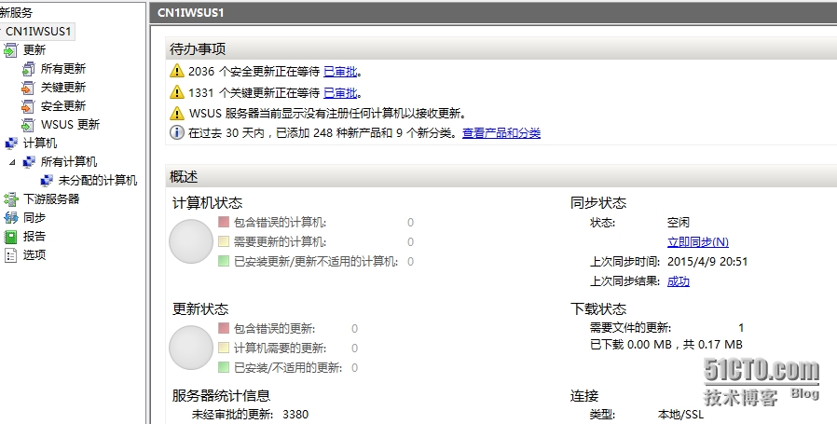Click green swatch for 已安装/不适用的更新
837x424 pixels.
(x=224, y=367)
